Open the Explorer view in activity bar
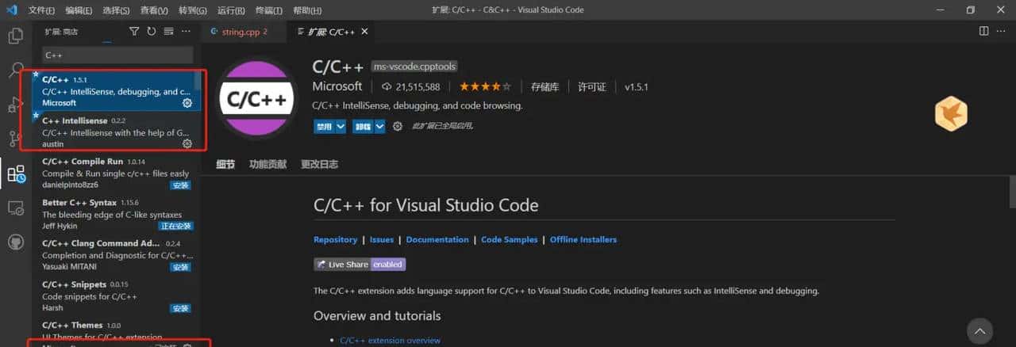Image resolution: width=1016 pixels, height=347 pixels. click(x=15, y=36)
